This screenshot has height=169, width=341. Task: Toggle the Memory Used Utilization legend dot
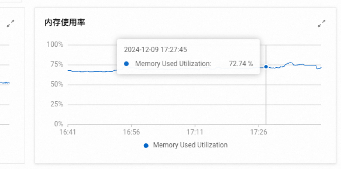[x=146, y=146]
